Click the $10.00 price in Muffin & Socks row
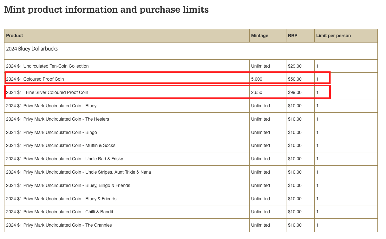This screenshot has width=386, height=239. (x=295, y=145)
